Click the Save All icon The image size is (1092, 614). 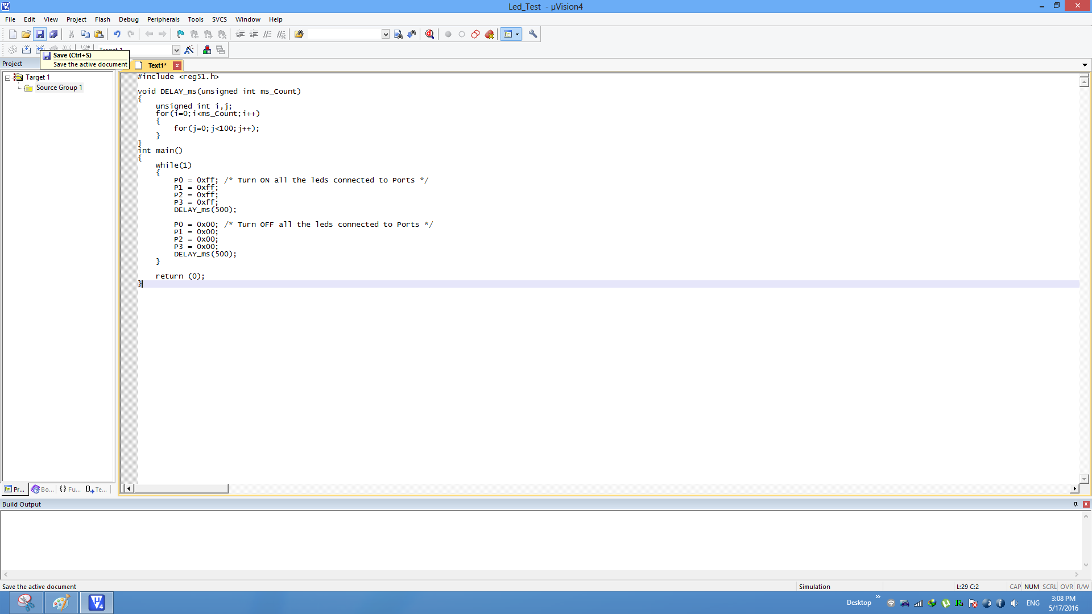click(x=53, y=34)
